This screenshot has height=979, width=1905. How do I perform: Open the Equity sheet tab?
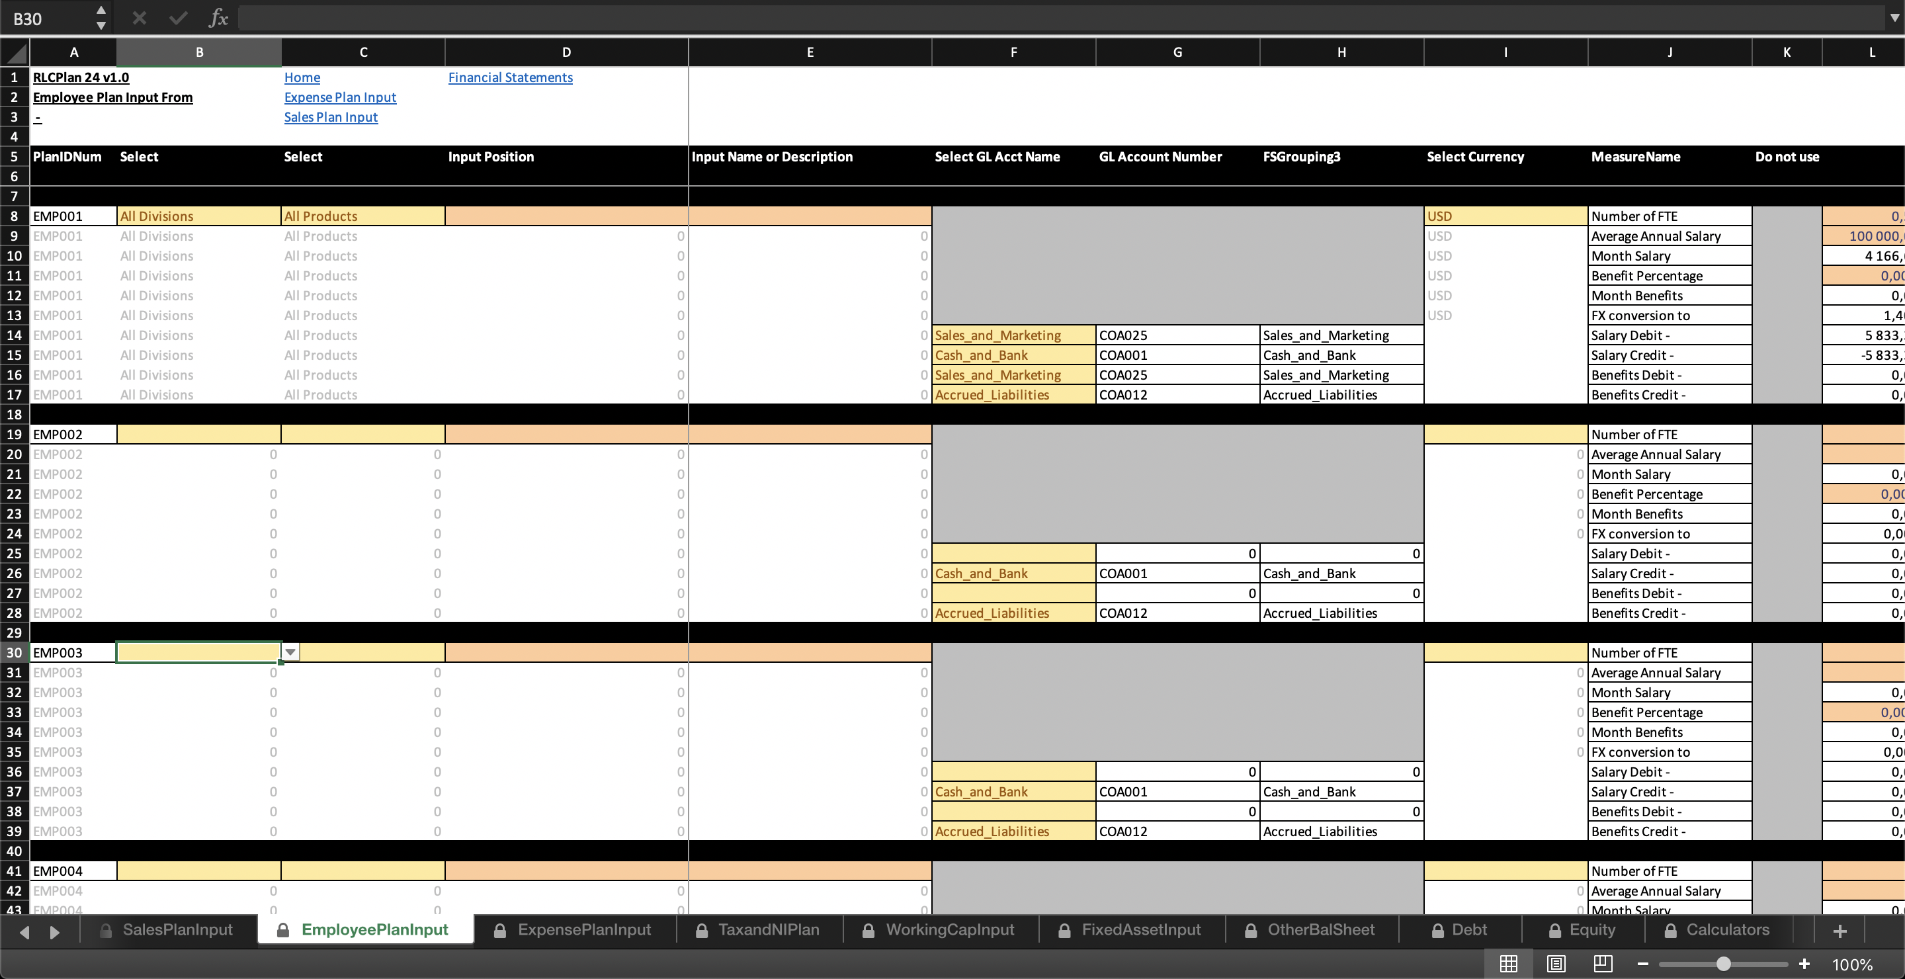[1583, 930]
